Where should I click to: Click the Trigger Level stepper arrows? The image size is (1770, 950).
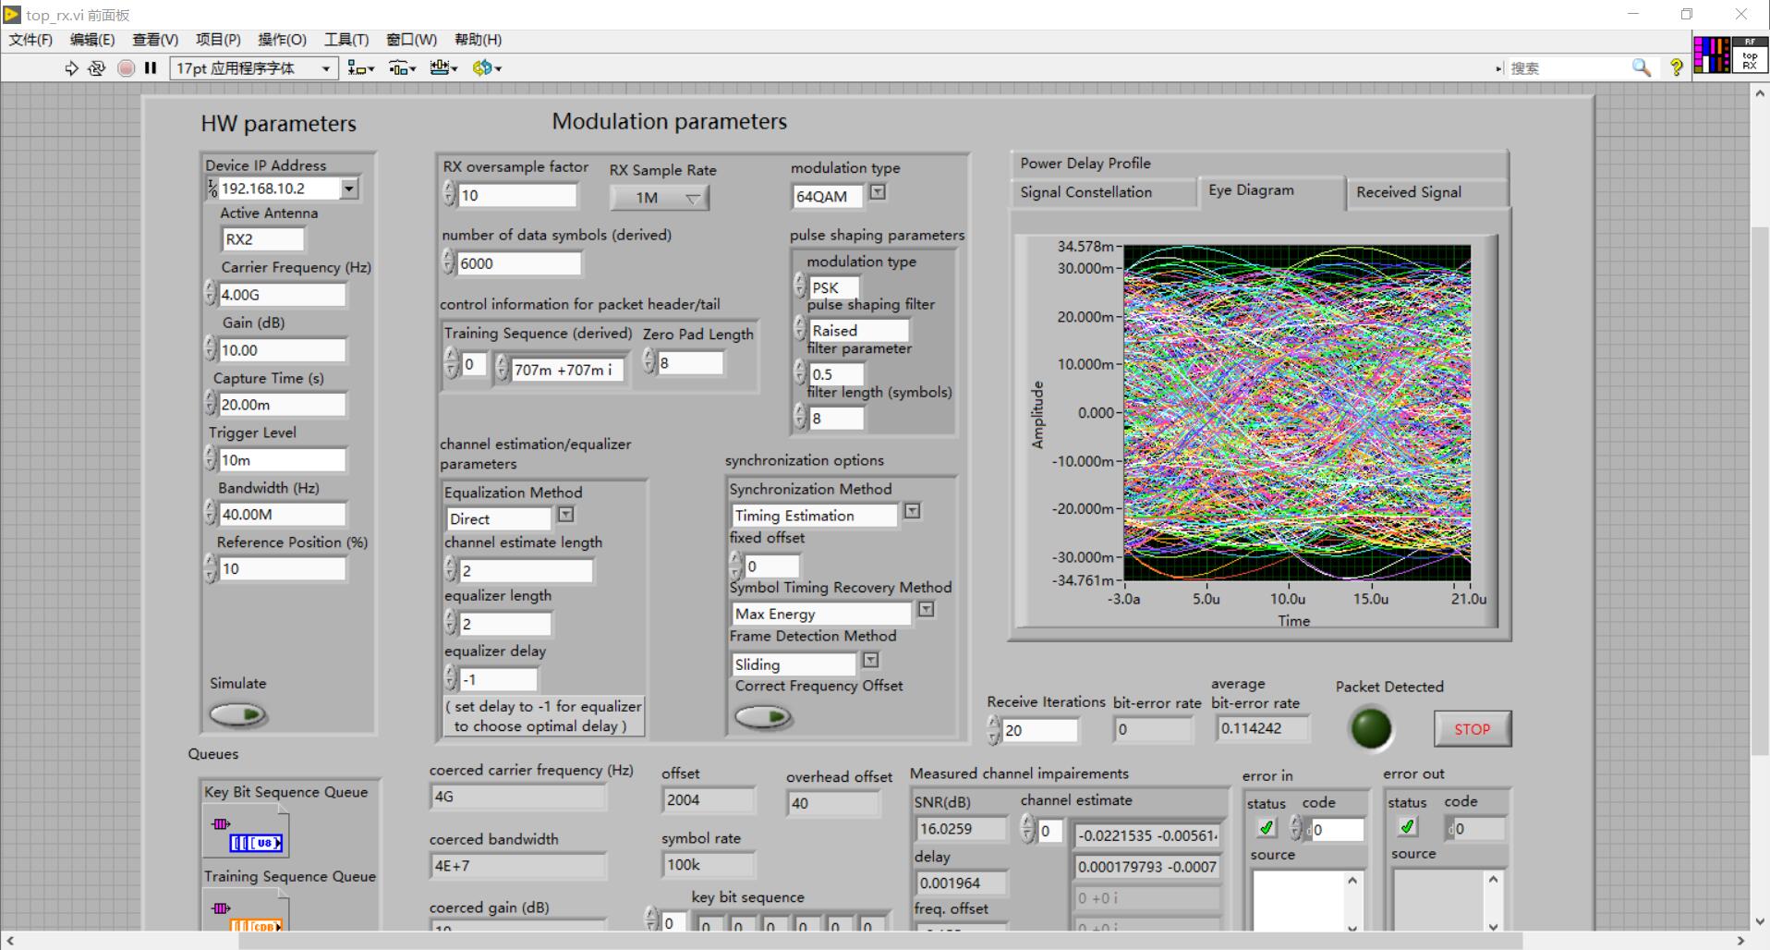[x=210, y=459]
